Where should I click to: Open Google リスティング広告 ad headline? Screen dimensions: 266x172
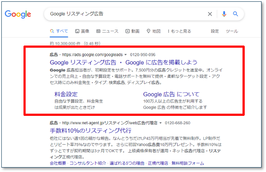124,62
